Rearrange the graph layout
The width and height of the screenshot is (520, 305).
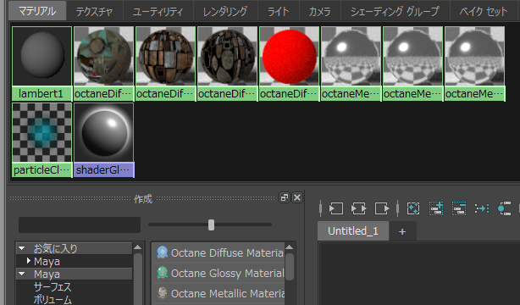(482, 208)
